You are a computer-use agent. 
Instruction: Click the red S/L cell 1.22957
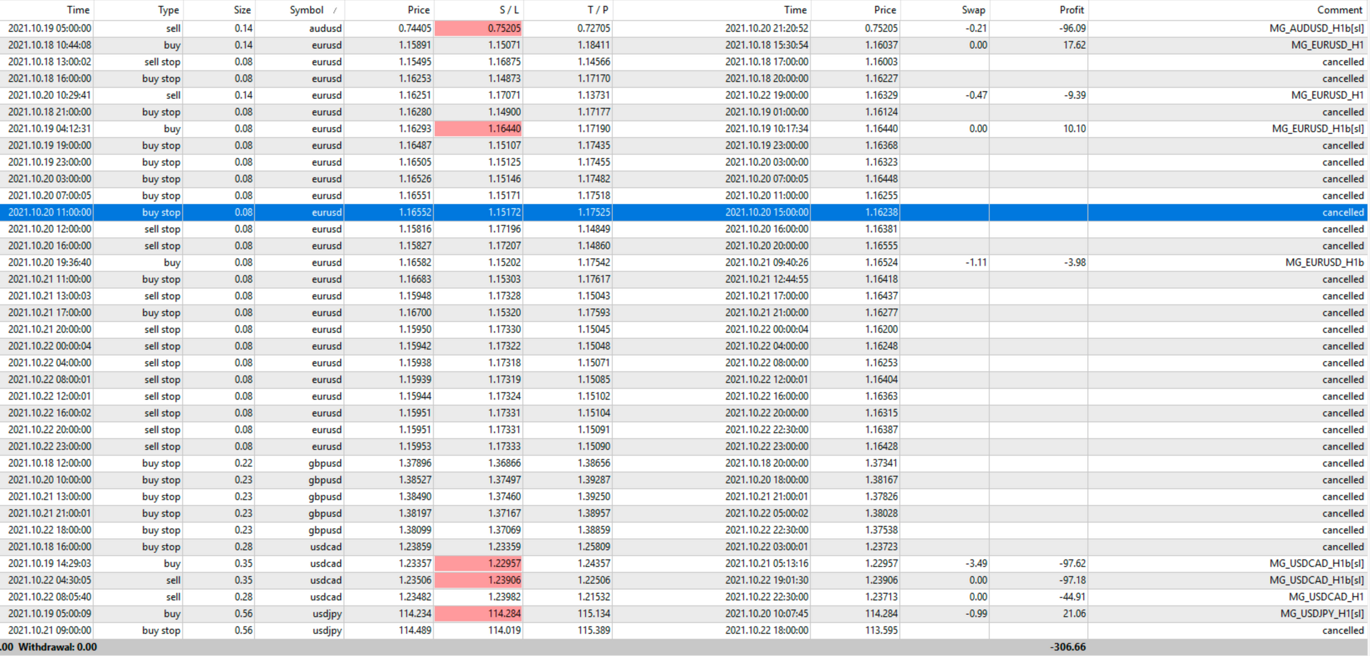tap(478, 563)
